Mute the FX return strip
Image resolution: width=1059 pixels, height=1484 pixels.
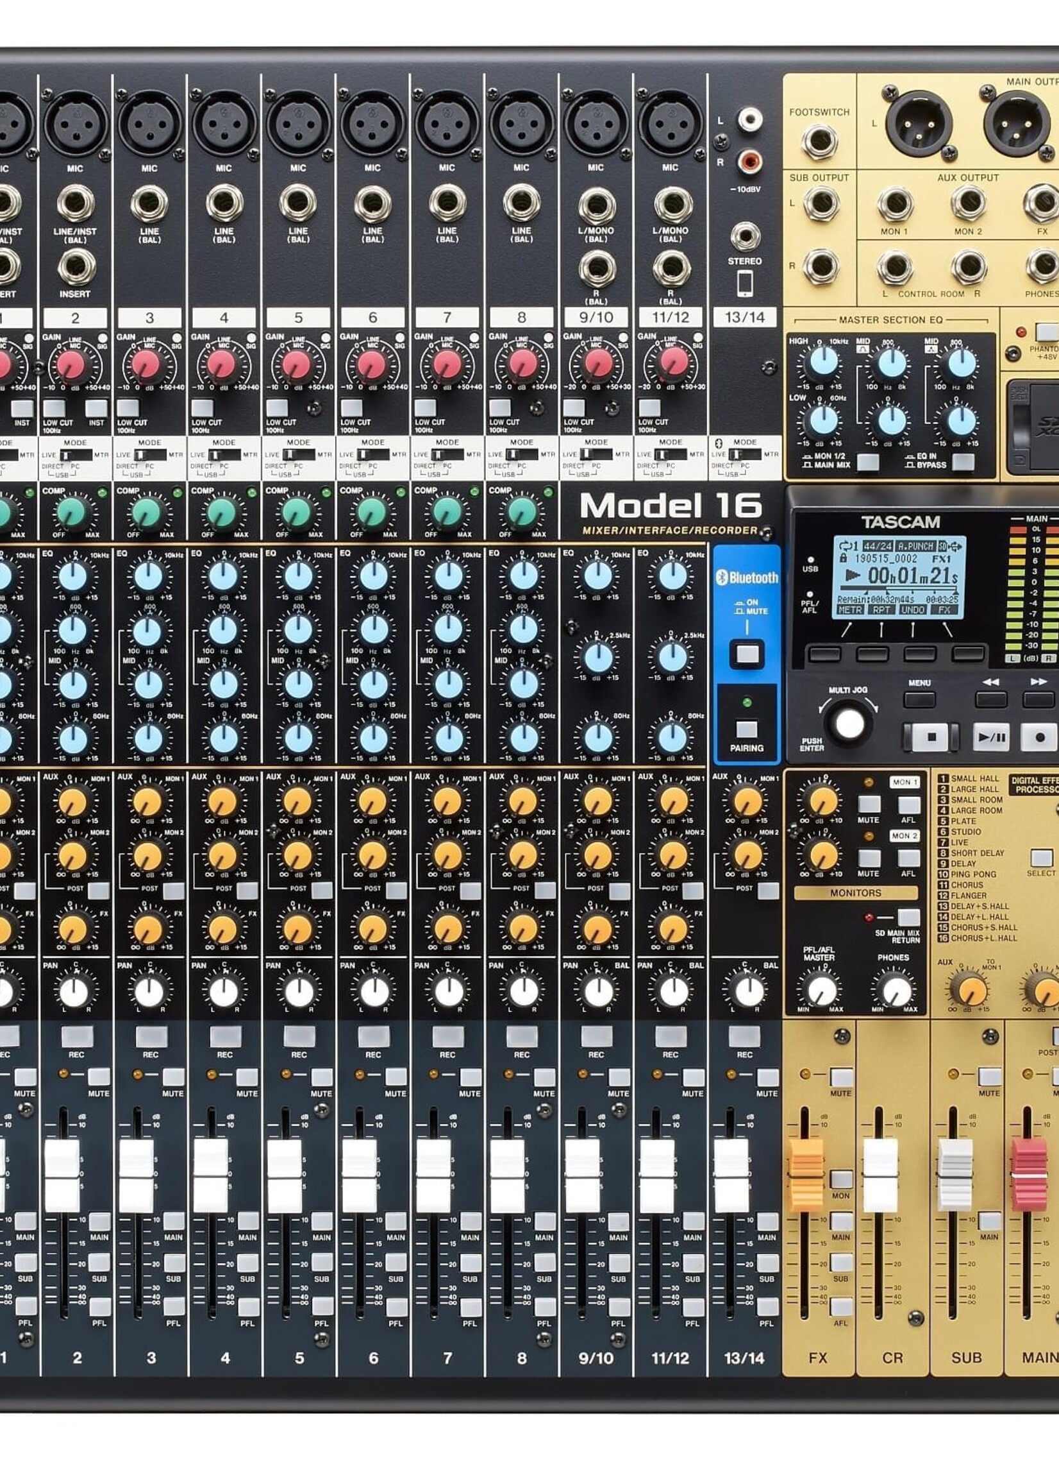click(841, 1077)
